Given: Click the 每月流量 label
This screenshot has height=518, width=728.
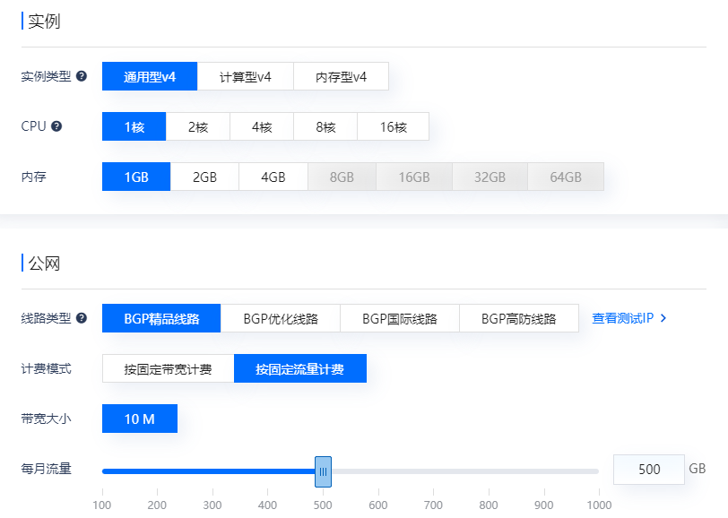Looking at the screenshot, I should click(46, 469).
